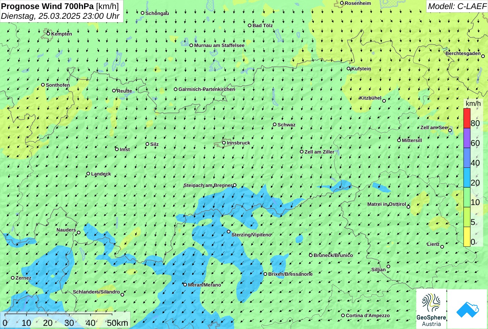Click the red 80 km/h legend swatch

tap(467, 118)
